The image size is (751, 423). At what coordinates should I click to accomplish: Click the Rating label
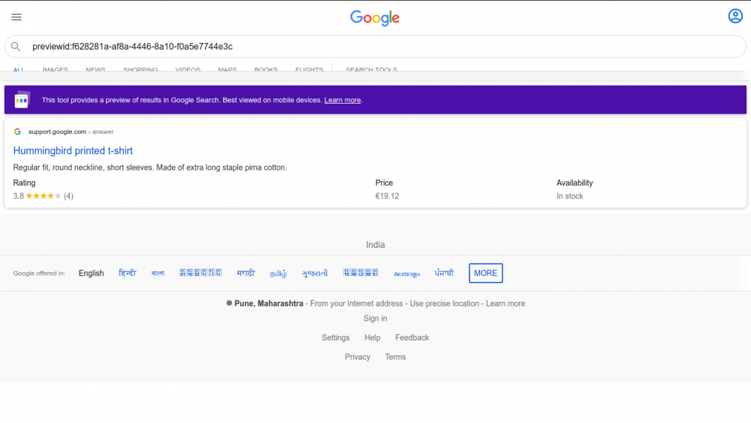tap(24, 183)
